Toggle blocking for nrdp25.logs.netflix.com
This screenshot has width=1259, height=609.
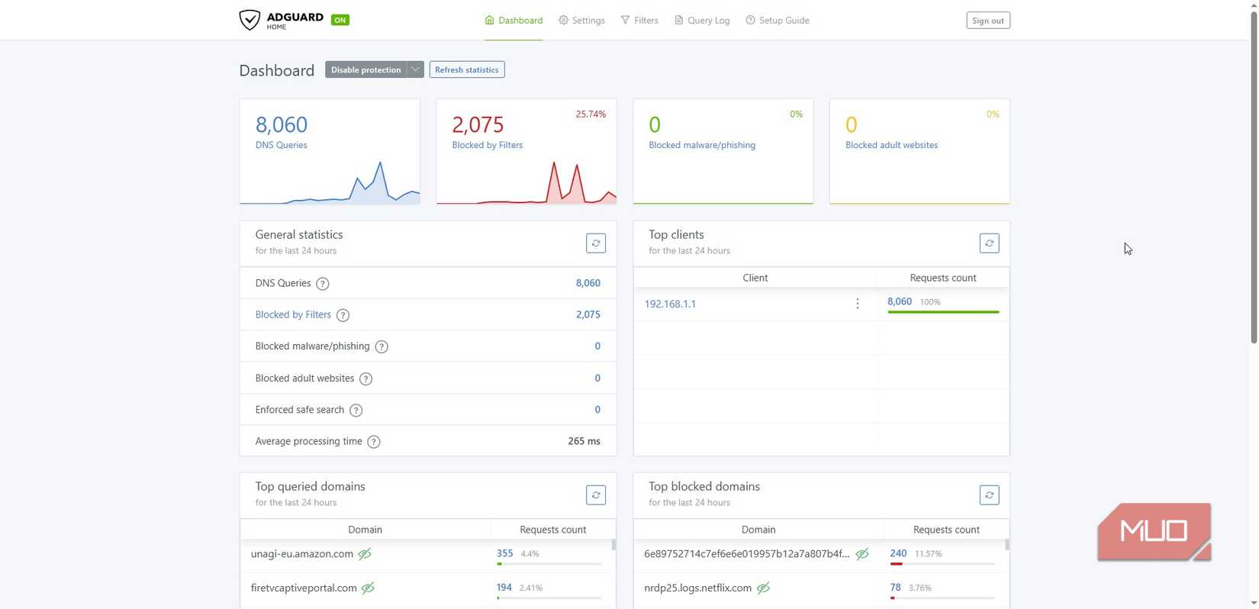763,588
